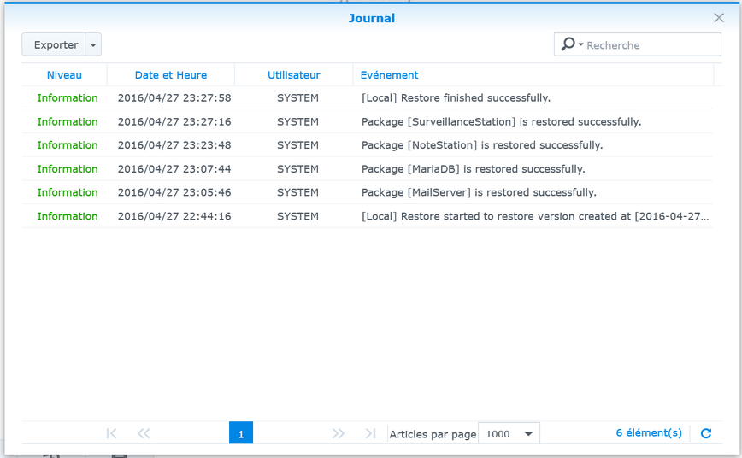Click timestamp 2016/04/27 23:27:58
This screenshot has height=458, width=742.
point(174,98)
